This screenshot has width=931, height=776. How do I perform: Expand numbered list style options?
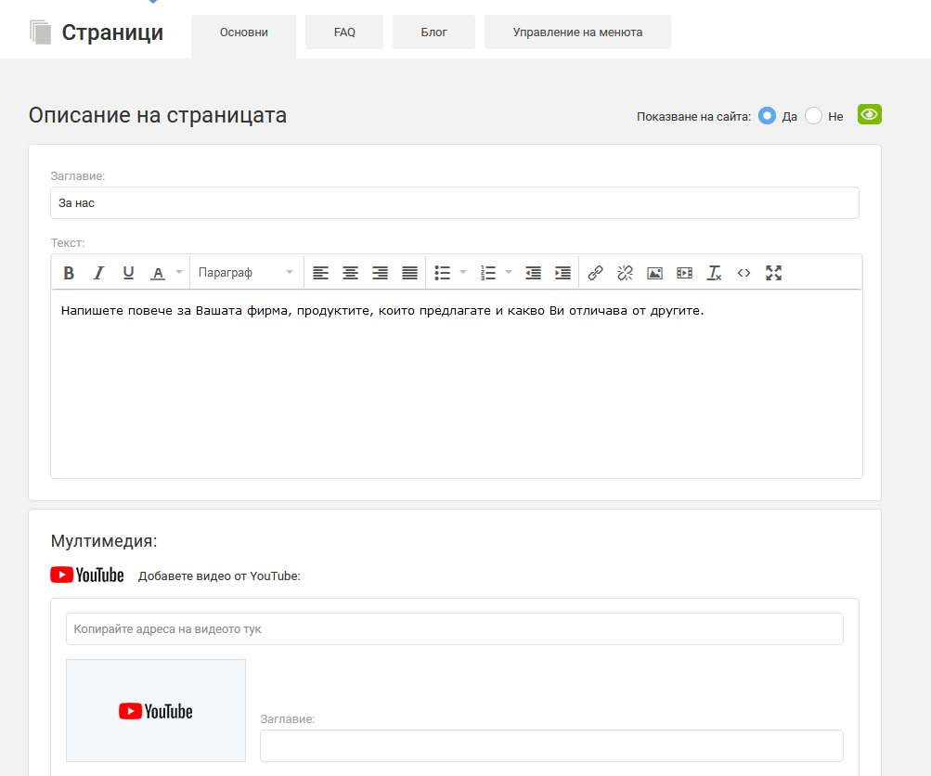coord(509,273)
